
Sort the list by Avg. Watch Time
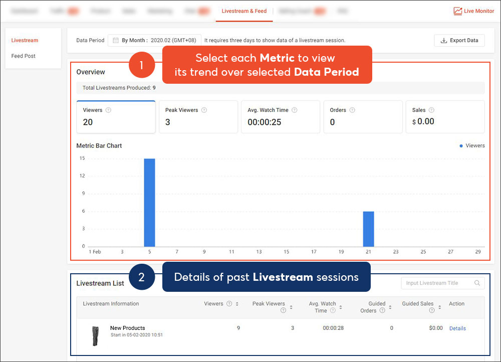point(341,307)
